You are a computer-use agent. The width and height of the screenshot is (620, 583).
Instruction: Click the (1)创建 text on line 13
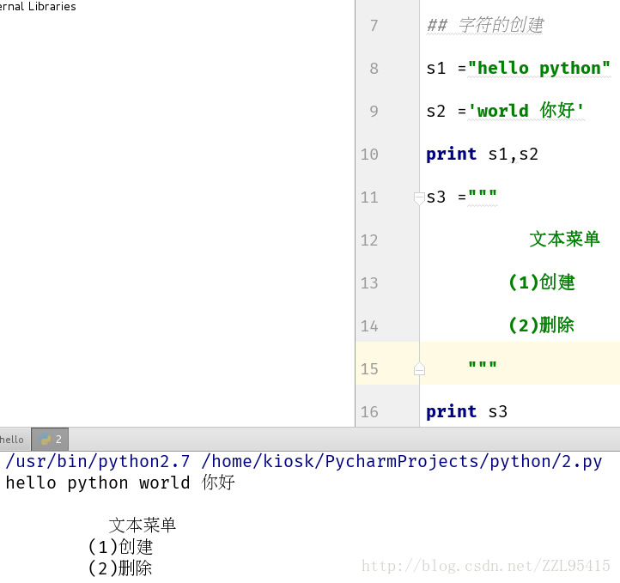coord(542,282)
